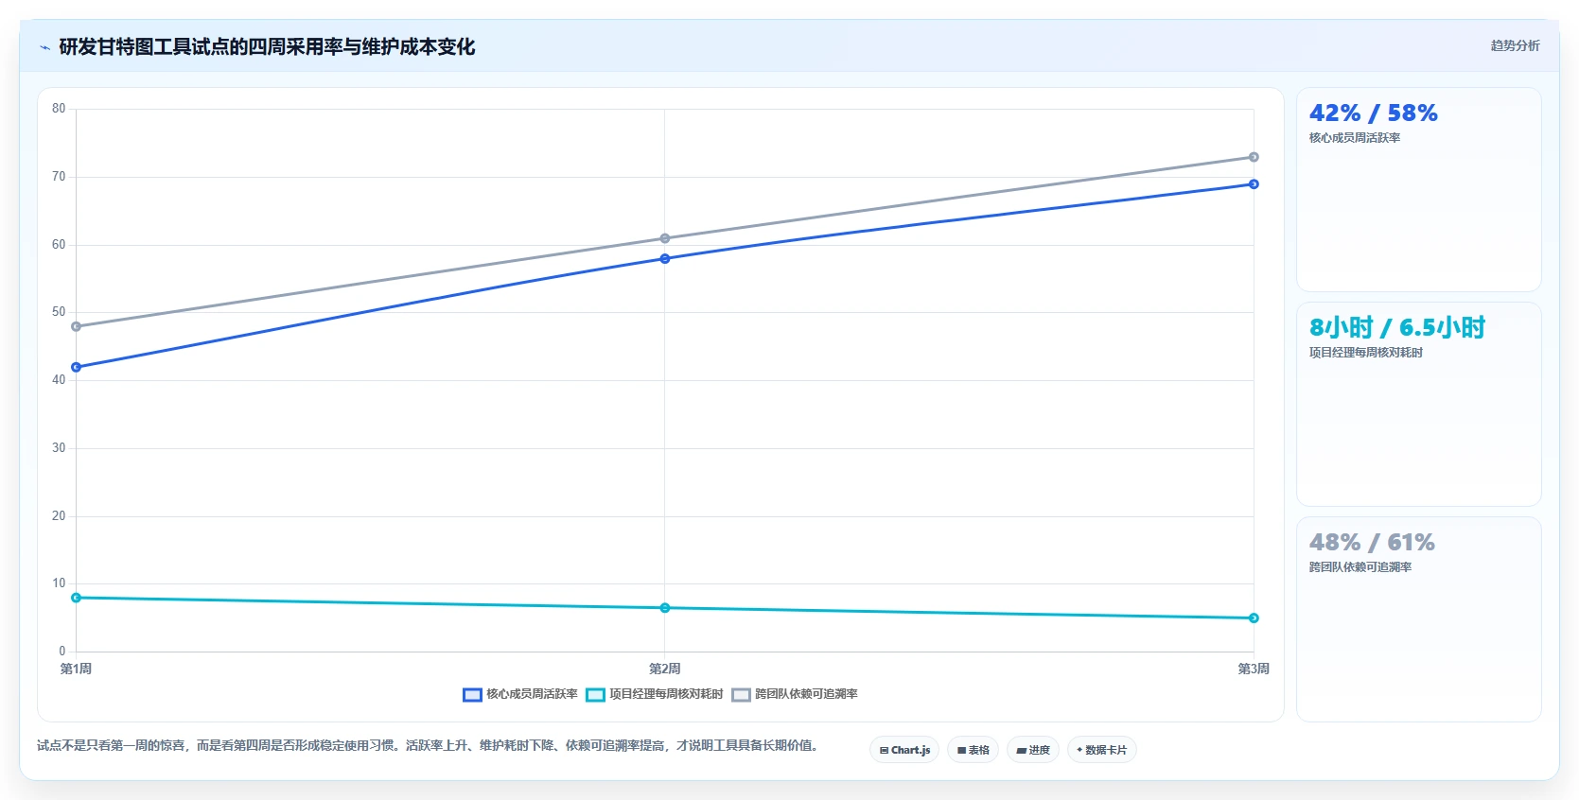This screenshot has height=800, width=1579.
Task: Click the 第2周 x-axis label
Action: [x=665, y=669]
